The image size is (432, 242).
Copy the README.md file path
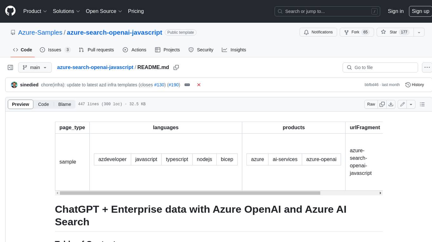point(176,67)
